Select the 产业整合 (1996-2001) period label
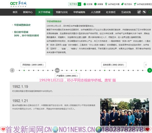This screenshot has height=133, width=152. 67,76
